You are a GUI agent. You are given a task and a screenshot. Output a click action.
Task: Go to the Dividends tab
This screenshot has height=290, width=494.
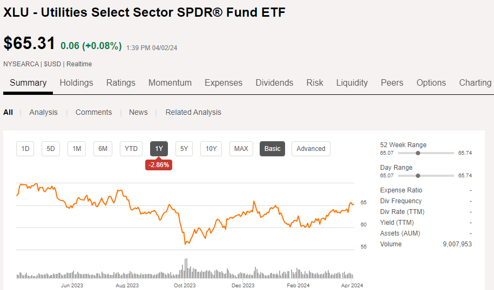pos(274,82)
